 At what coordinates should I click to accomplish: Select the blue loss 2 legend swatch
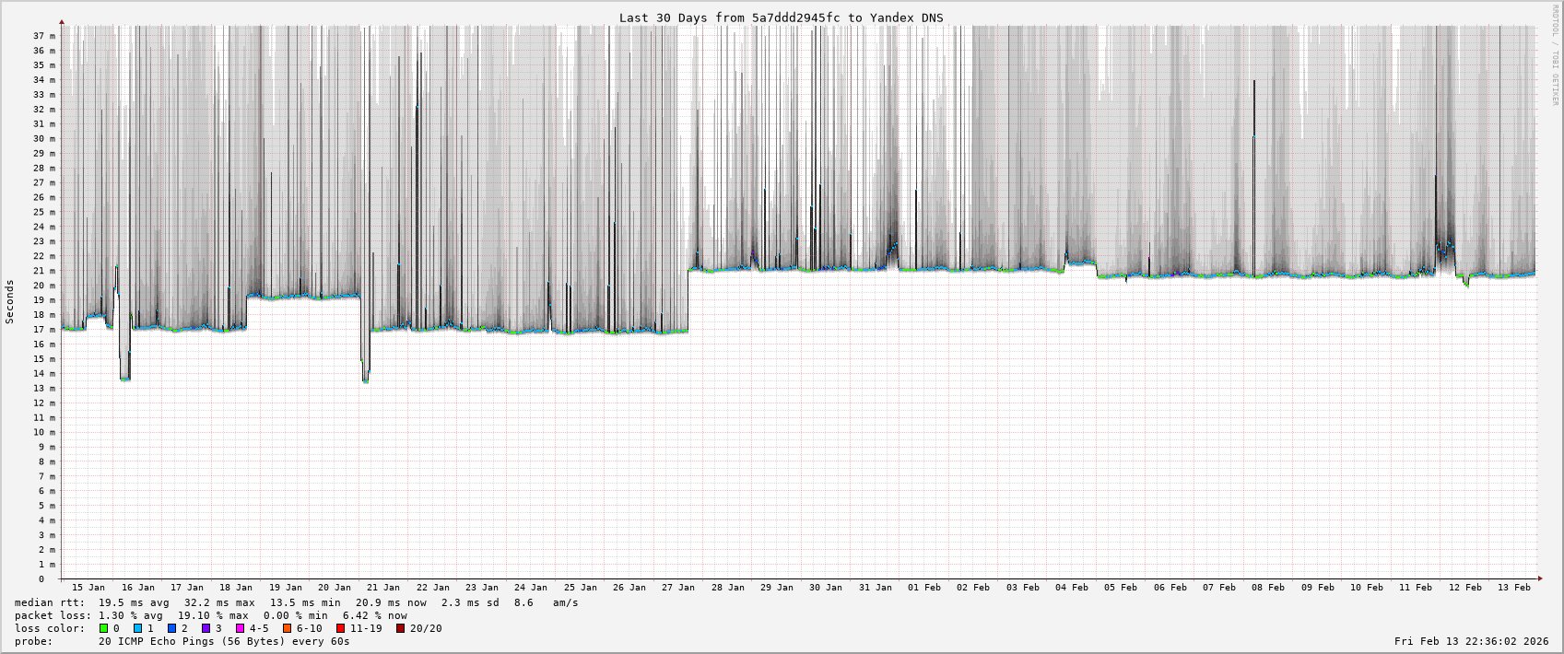pos(171,628)
